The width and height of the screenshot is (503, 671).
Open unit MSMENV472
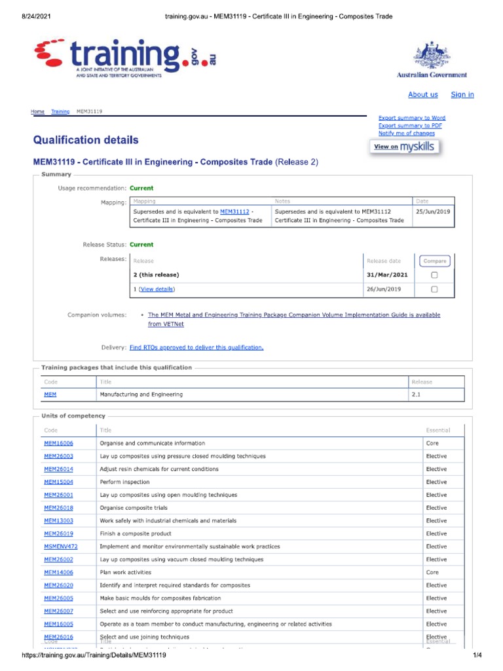click(61, 546)
